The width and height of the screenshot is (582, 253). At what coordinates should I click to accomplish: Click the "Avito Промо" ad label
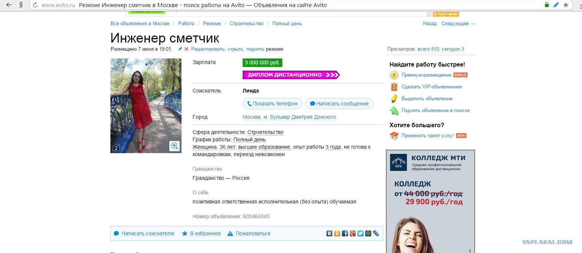446,14
